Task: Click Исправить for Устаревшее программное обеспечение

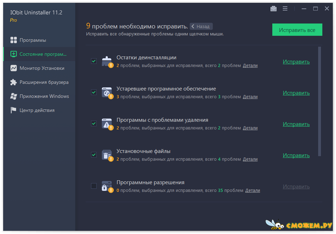Action: coord(296,93)
